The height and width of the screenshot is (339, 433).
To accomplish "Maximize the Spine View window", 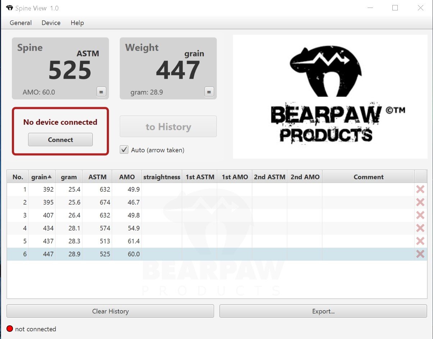I will pyautogui.click(x=395, y=8).
